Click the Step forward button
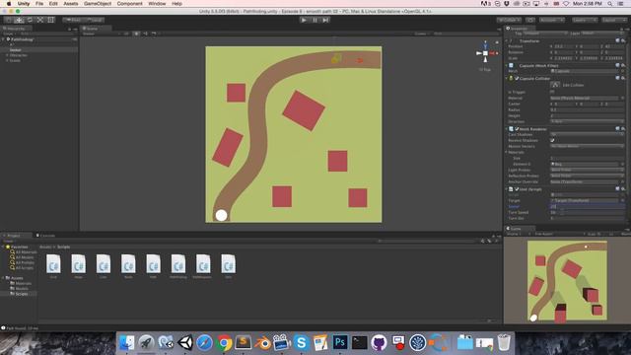 point(325,20)
